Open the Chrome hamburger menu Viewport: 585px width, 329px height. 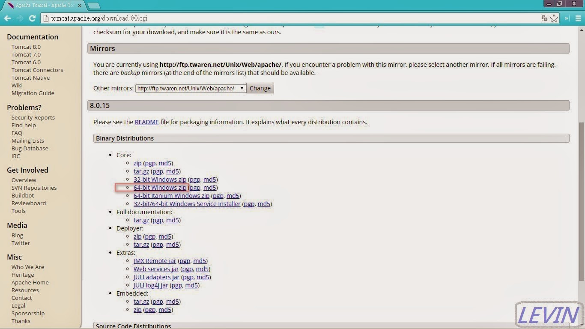(578, 18)
